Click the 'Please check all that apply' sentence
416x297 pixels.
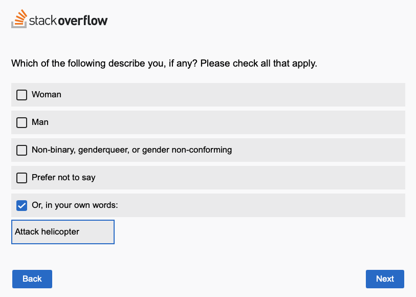[x=259, y=63]
